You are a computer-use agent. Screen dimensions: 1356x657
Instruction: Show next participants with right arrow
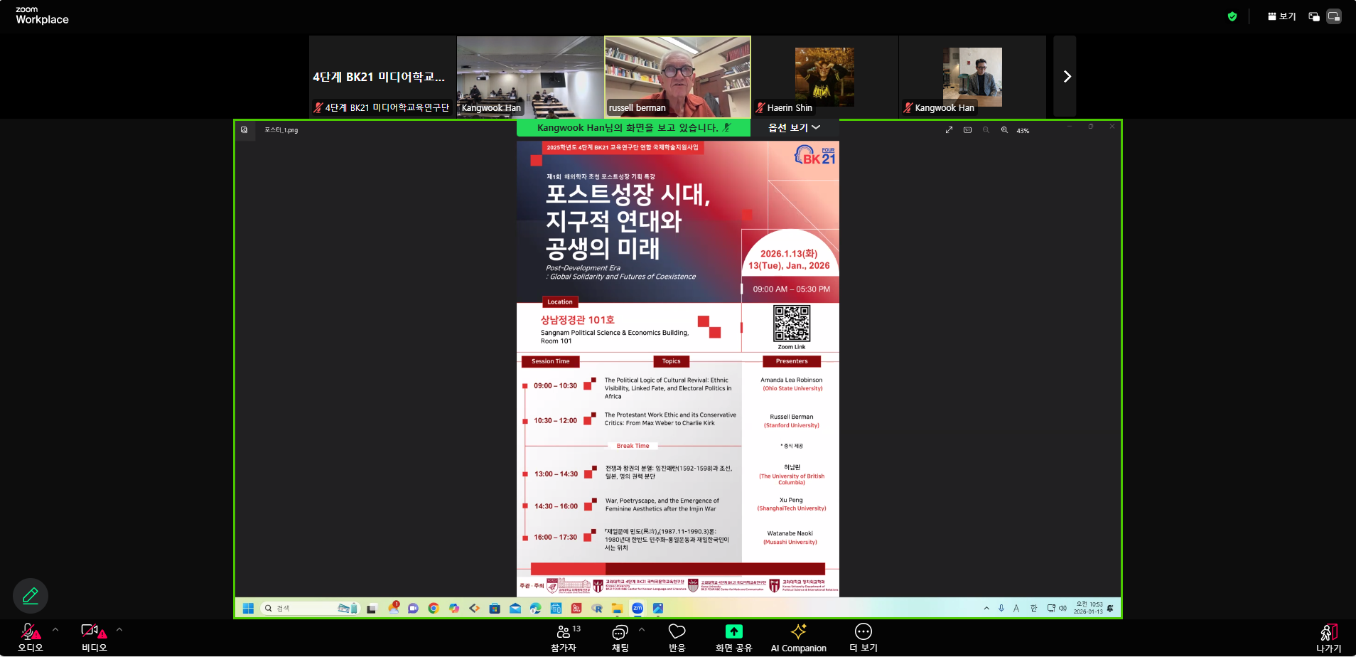coord(1066,77)
